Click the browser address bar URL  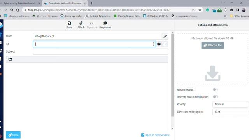(99, 10)
